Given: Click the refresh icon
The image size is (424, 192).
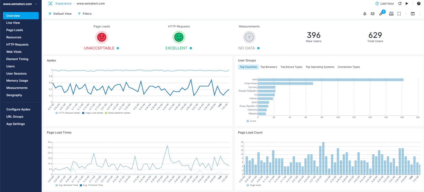Looking at the screenshot, I should tap(400, 4).
